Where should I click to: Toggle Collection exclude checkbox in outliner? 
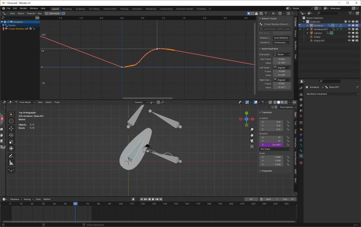[x=345, y=22]
